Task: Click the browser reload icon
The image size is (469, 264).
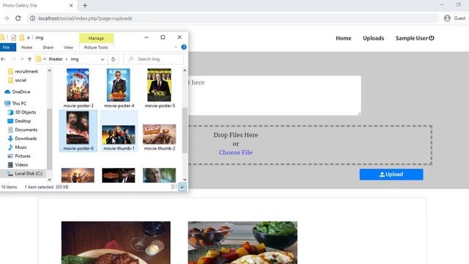Action: click(x=18, y=18)
